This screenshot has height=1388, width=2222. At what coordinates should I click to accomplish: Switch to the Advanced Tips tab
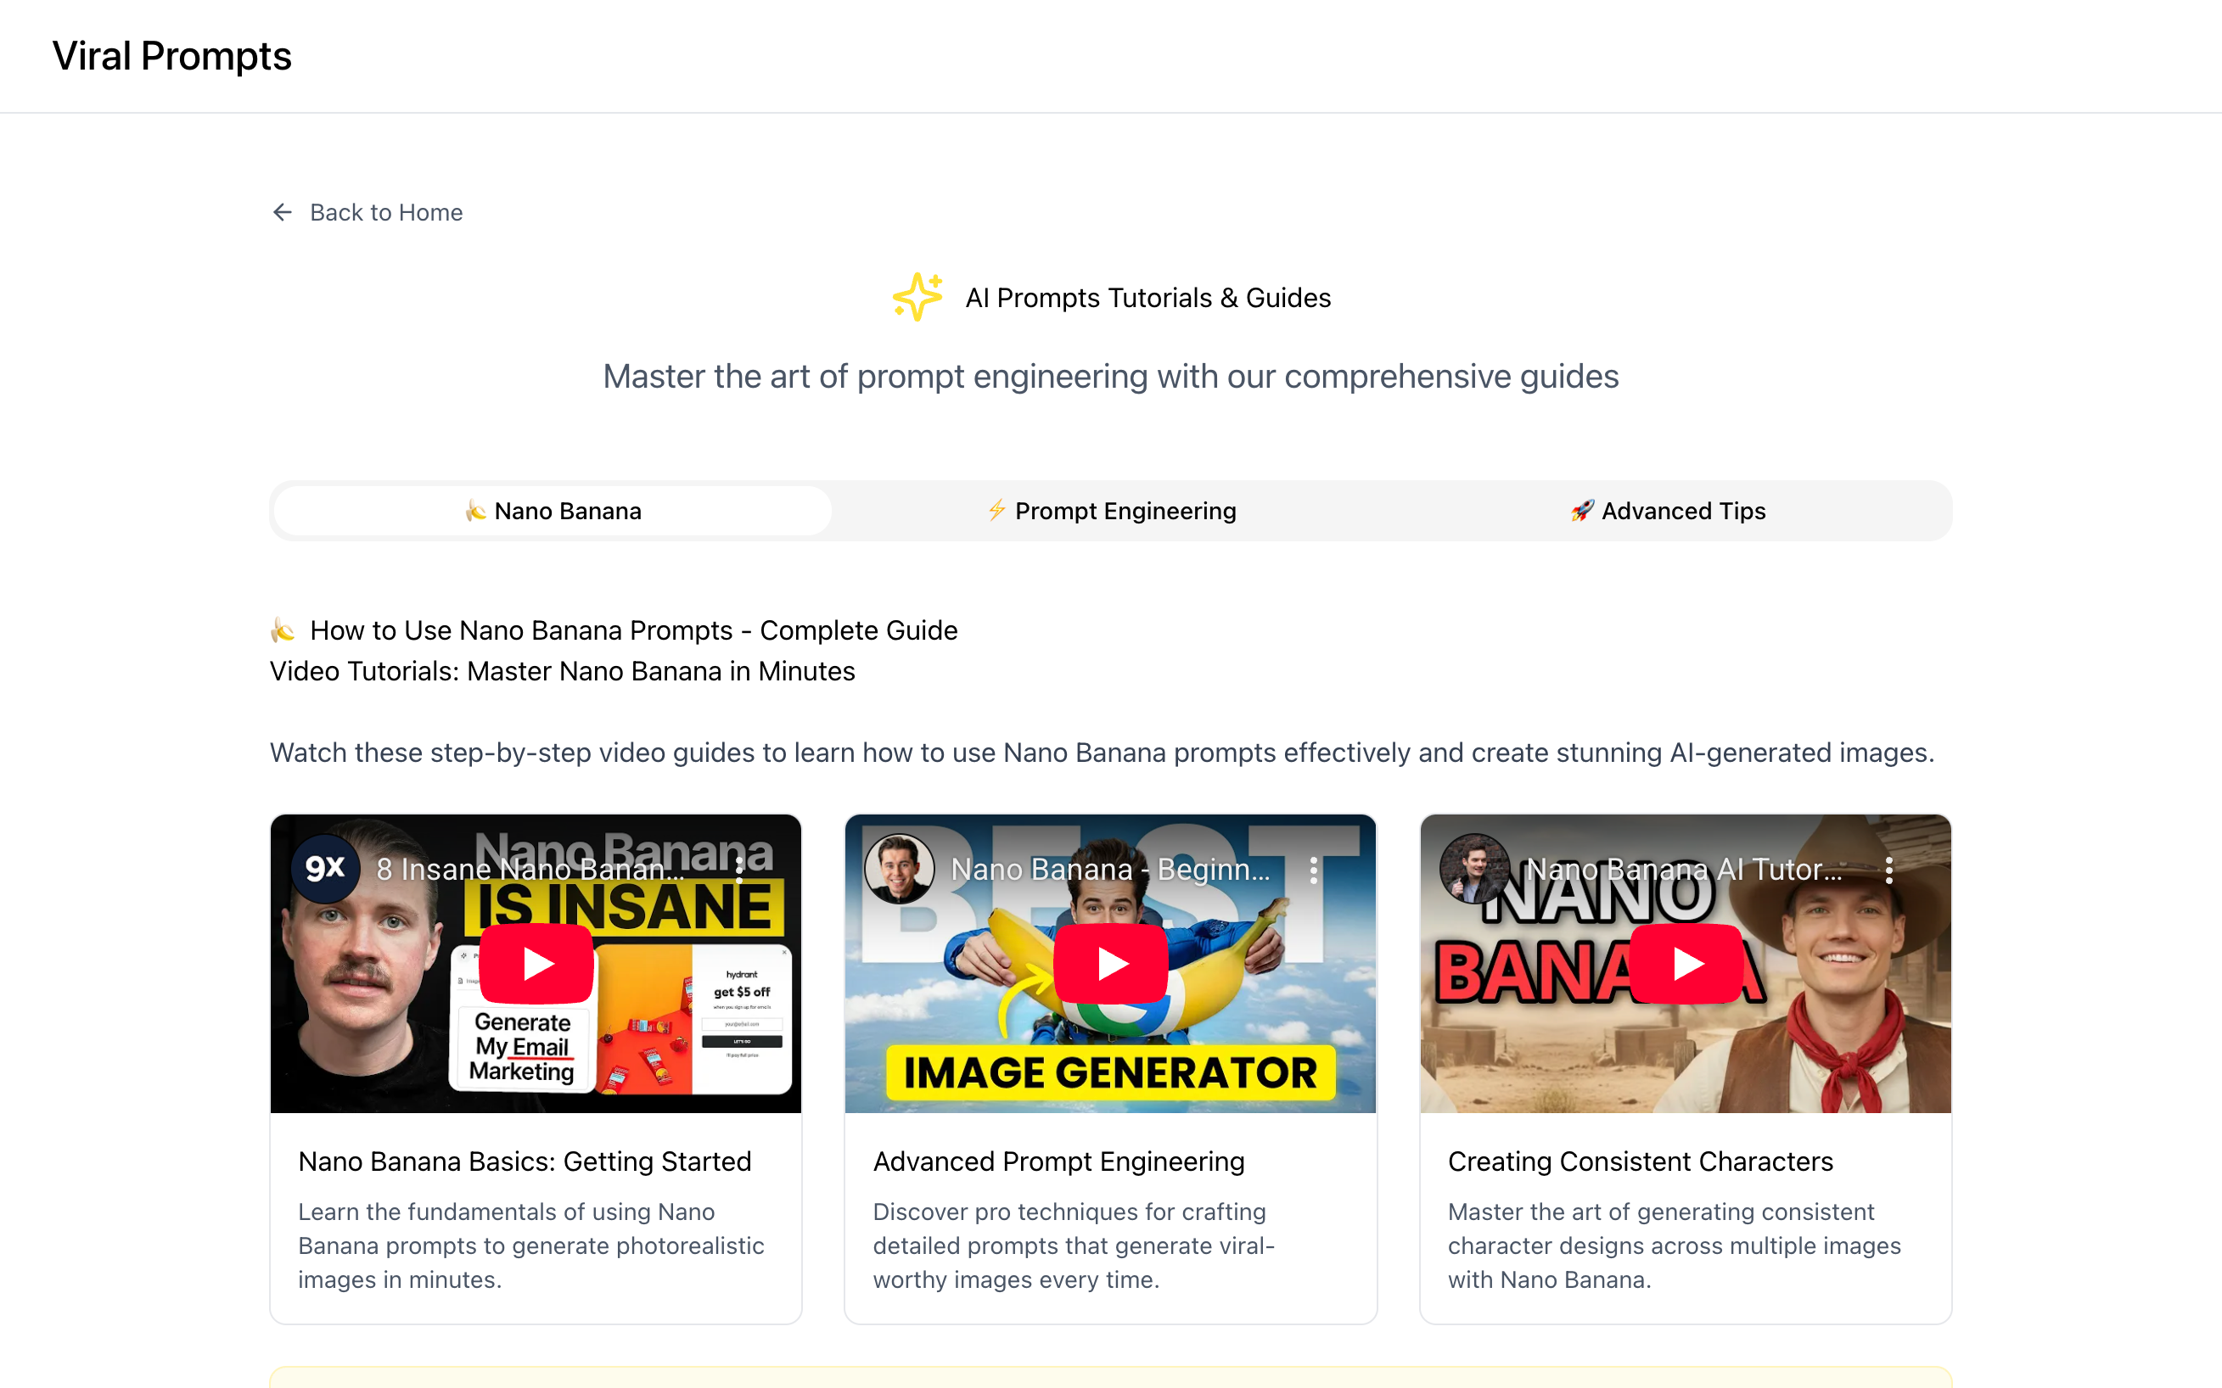(x=1668, y=512)
